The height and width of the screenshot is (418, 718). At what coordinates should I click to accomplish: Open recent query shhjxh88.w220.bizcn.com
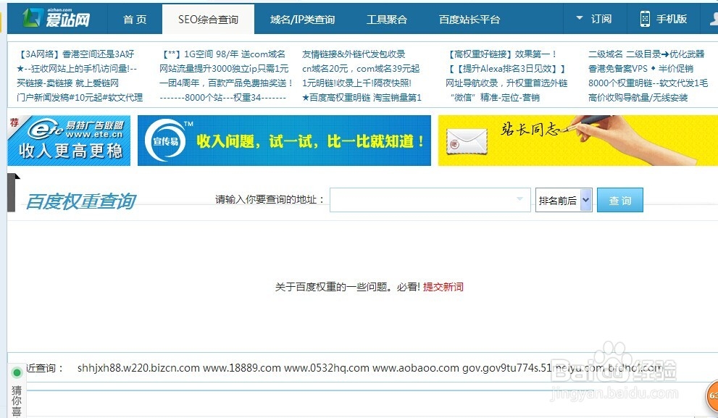138,368
